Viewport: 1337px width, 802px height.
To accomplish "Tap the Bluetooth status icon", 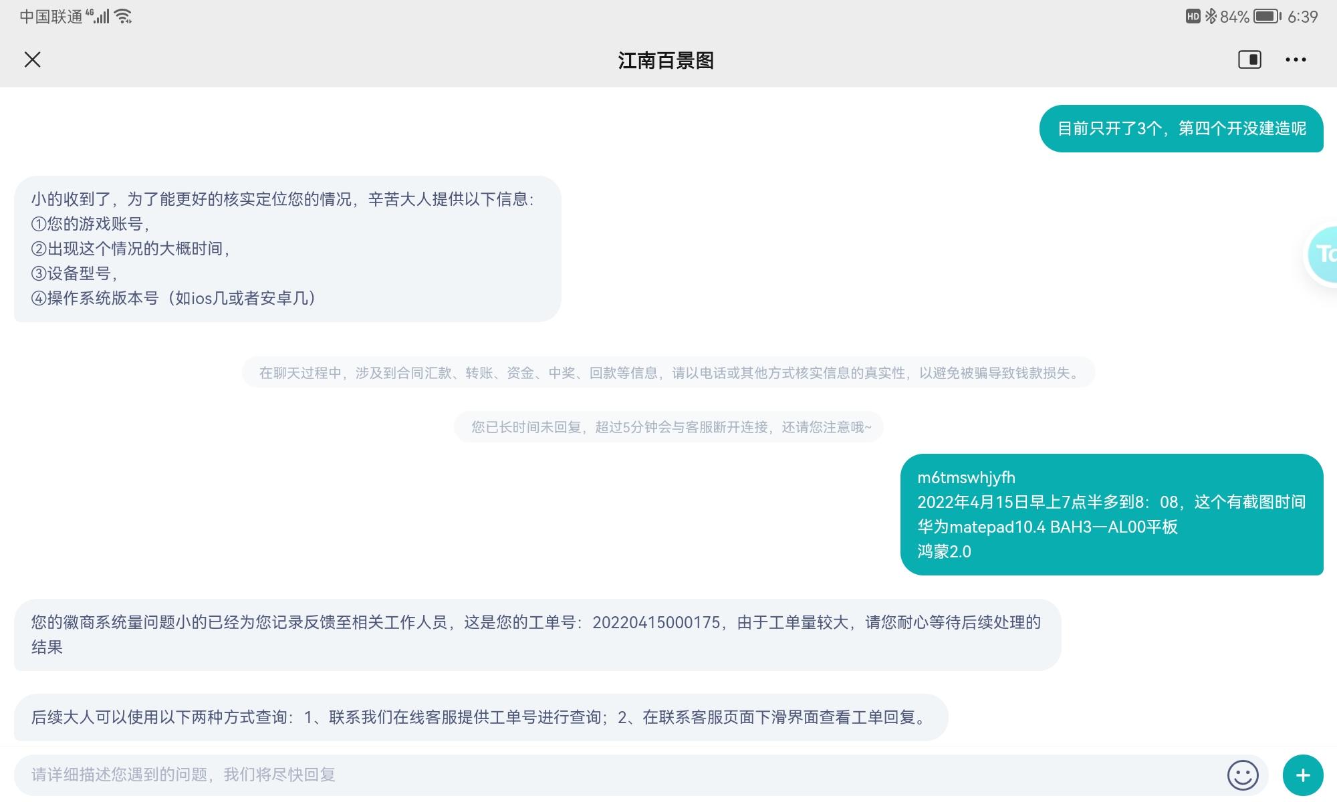I will click(1211, 17).
